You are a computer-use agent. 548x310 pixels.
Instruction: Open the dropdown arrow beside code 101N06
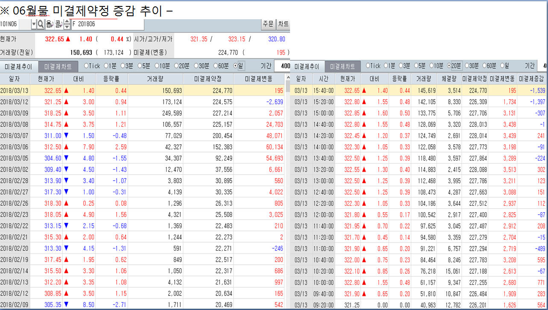click(x=34, y=24)
